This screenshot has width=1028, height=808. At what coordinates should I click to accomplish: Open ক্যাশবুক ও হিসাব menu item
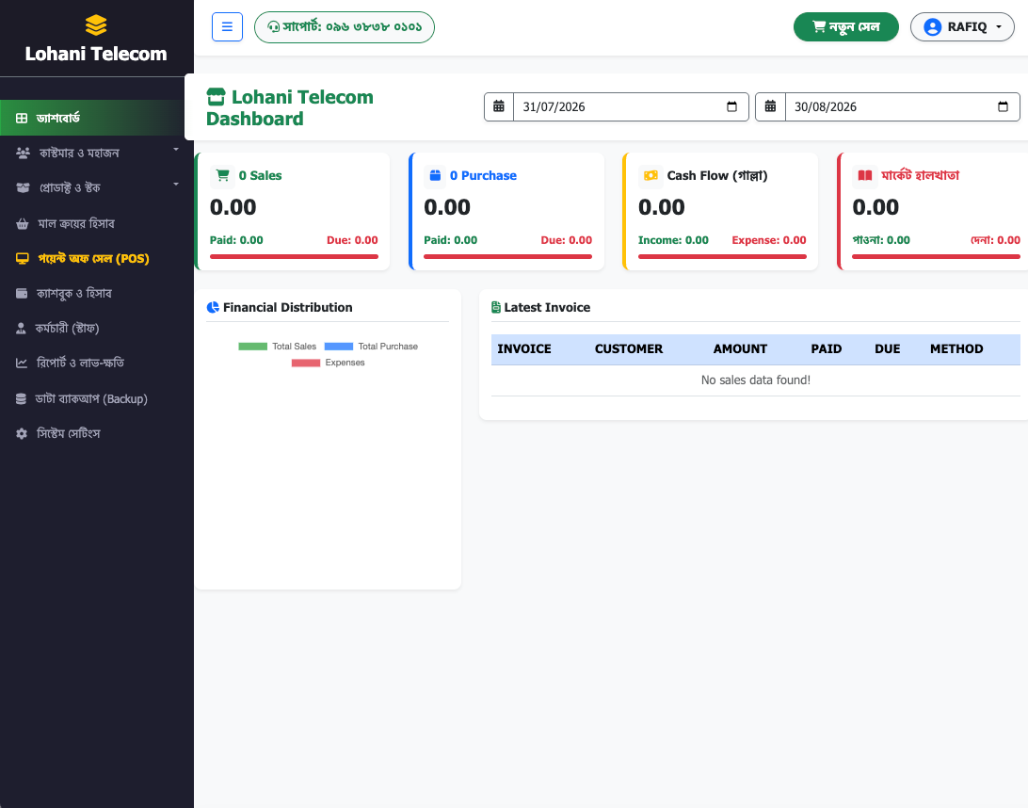pyautogui.click(x=92, y=293)
